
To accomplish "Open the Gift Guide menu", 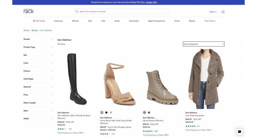I will (39, 21).
